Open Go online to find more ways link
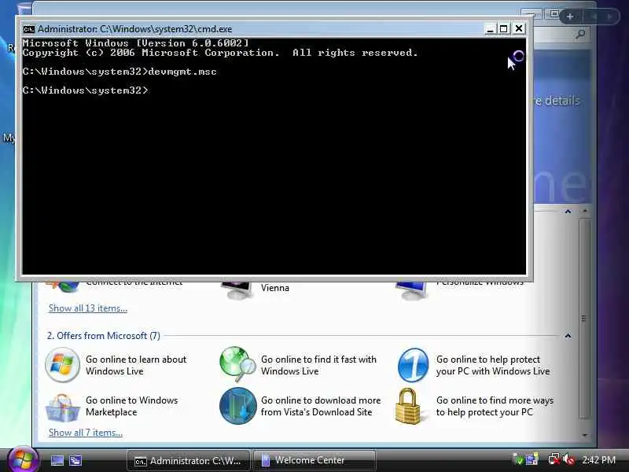 point(495,406)
